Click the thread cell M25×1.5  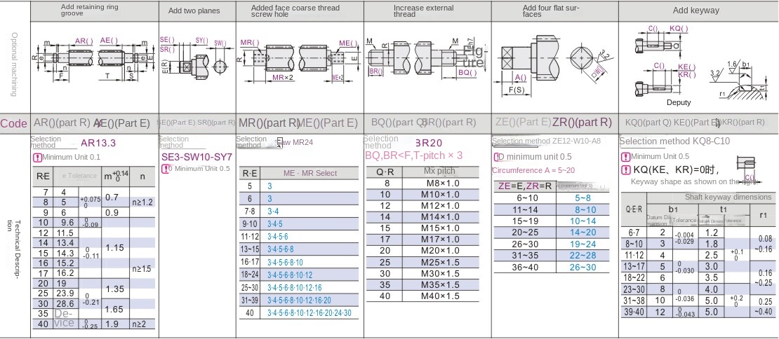tap(440, 262)
